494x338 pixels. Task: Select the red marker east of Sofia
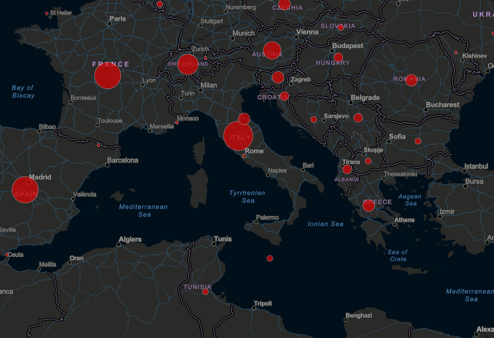pyautogui.click(x=418, y=141)
